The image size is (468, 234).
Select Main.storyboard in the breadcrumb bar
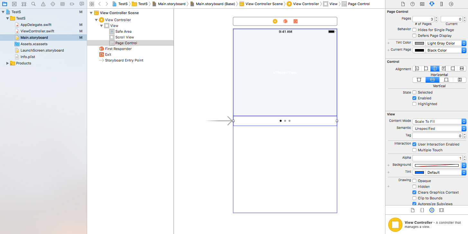(172, 4)
